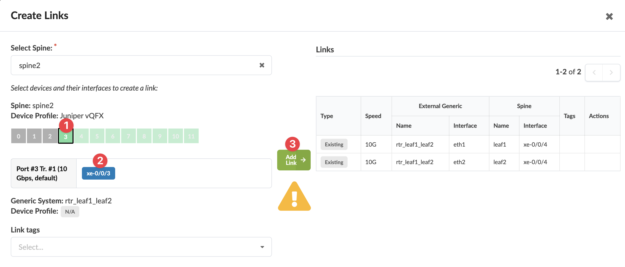625x267 pixels.
Task: Click the Add Link button
Action: tap(294, 160)
